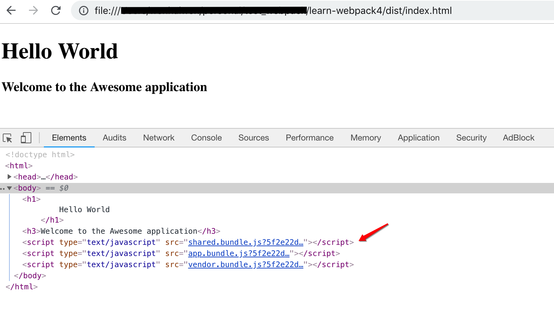
Task: Collapse the body element triangle
Action: [9, 188]
